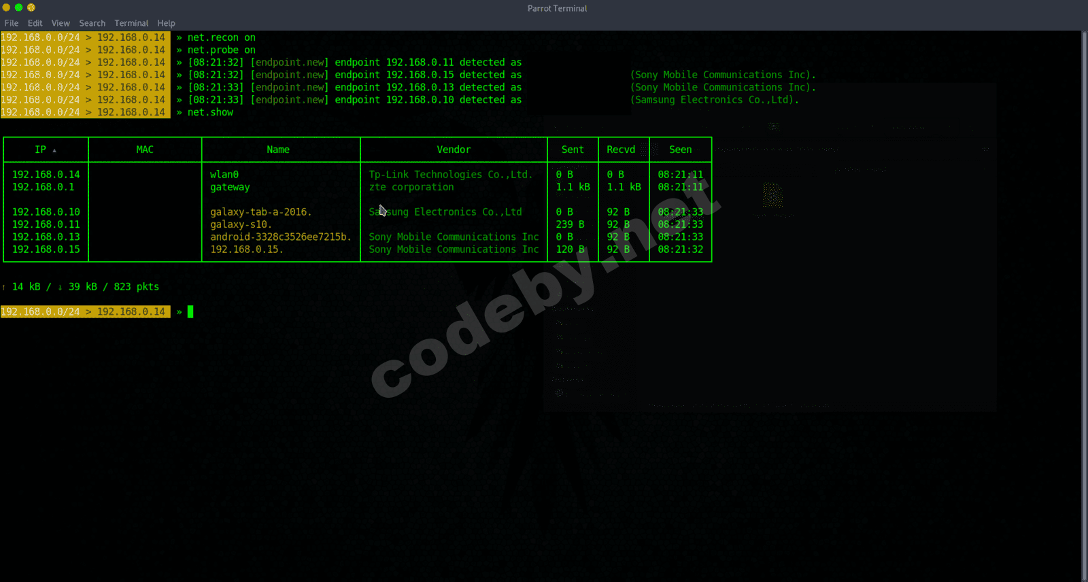Click the gateway name in table
Image resolution: width=1088 pixels, height=582 pixels.
(x=230, y=187)
